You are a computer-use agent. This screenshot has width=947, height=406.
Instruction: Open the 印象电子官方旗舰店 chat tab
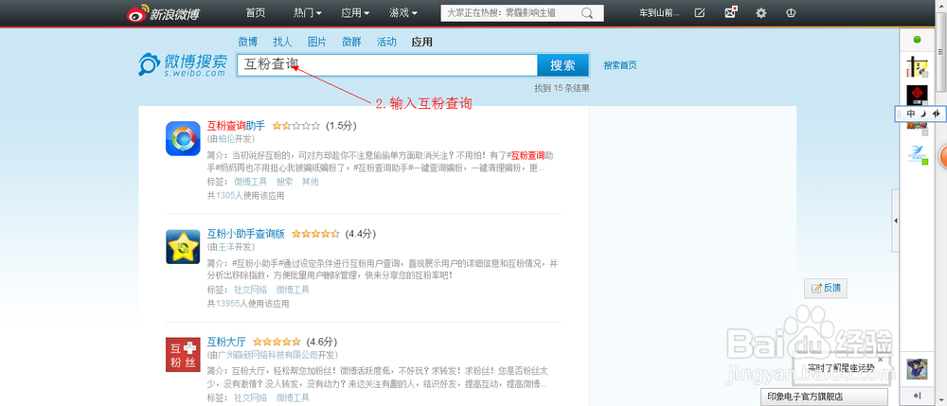tap(824, 397)
